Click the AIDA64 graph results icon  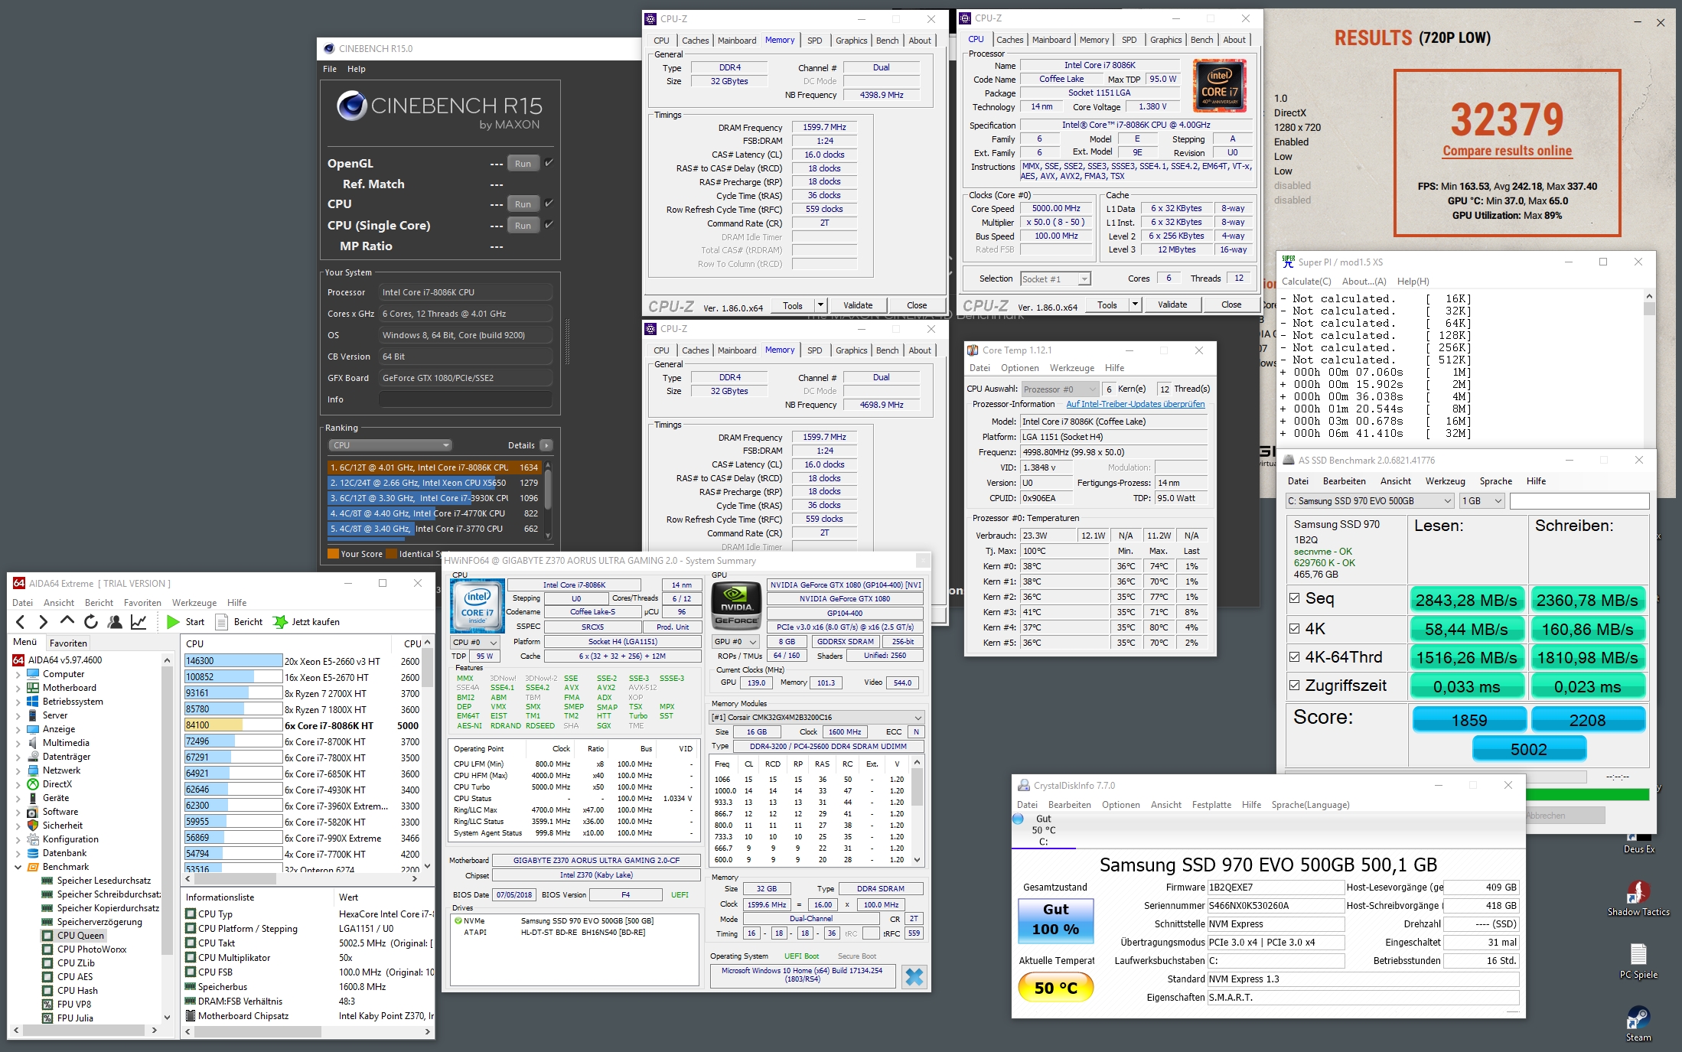click(x=139, y=622)
